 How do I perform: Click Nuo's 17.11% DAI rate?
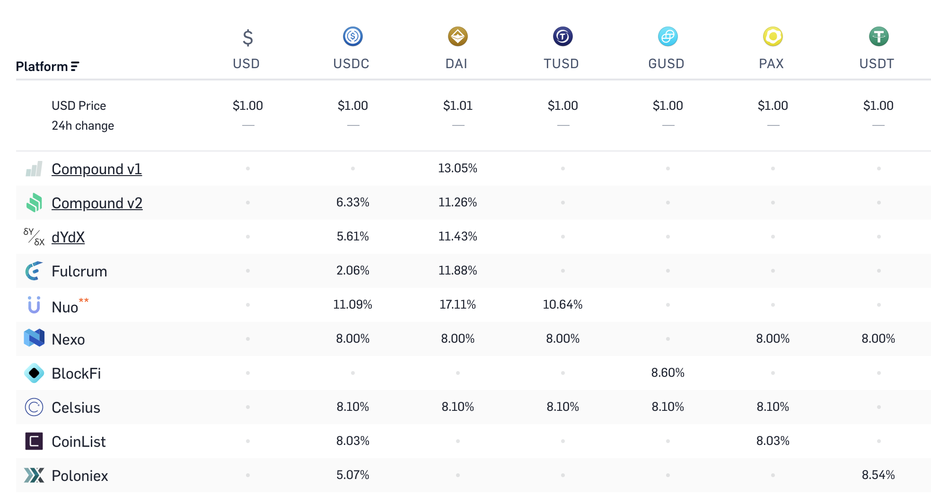(457, 304)
